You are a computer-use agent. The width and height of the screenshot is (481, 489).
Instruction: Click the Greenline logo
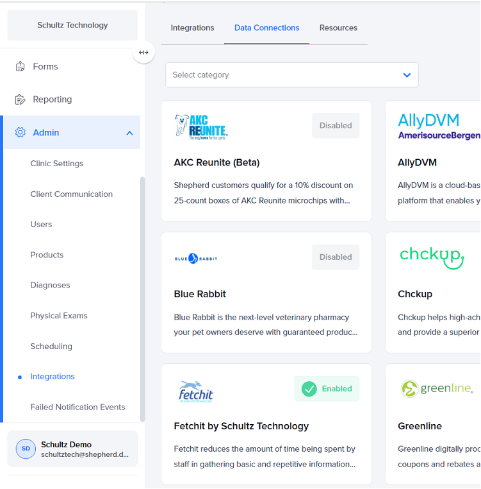(x=437, y=388)
